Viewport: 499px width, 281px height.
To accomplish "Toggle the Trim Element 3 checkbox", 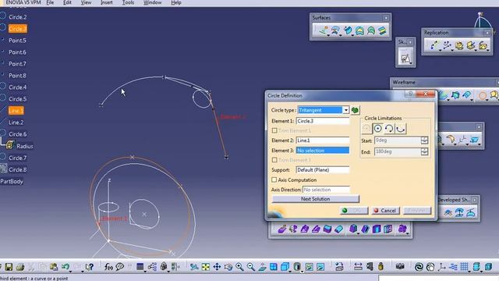I will pos(274,160).
